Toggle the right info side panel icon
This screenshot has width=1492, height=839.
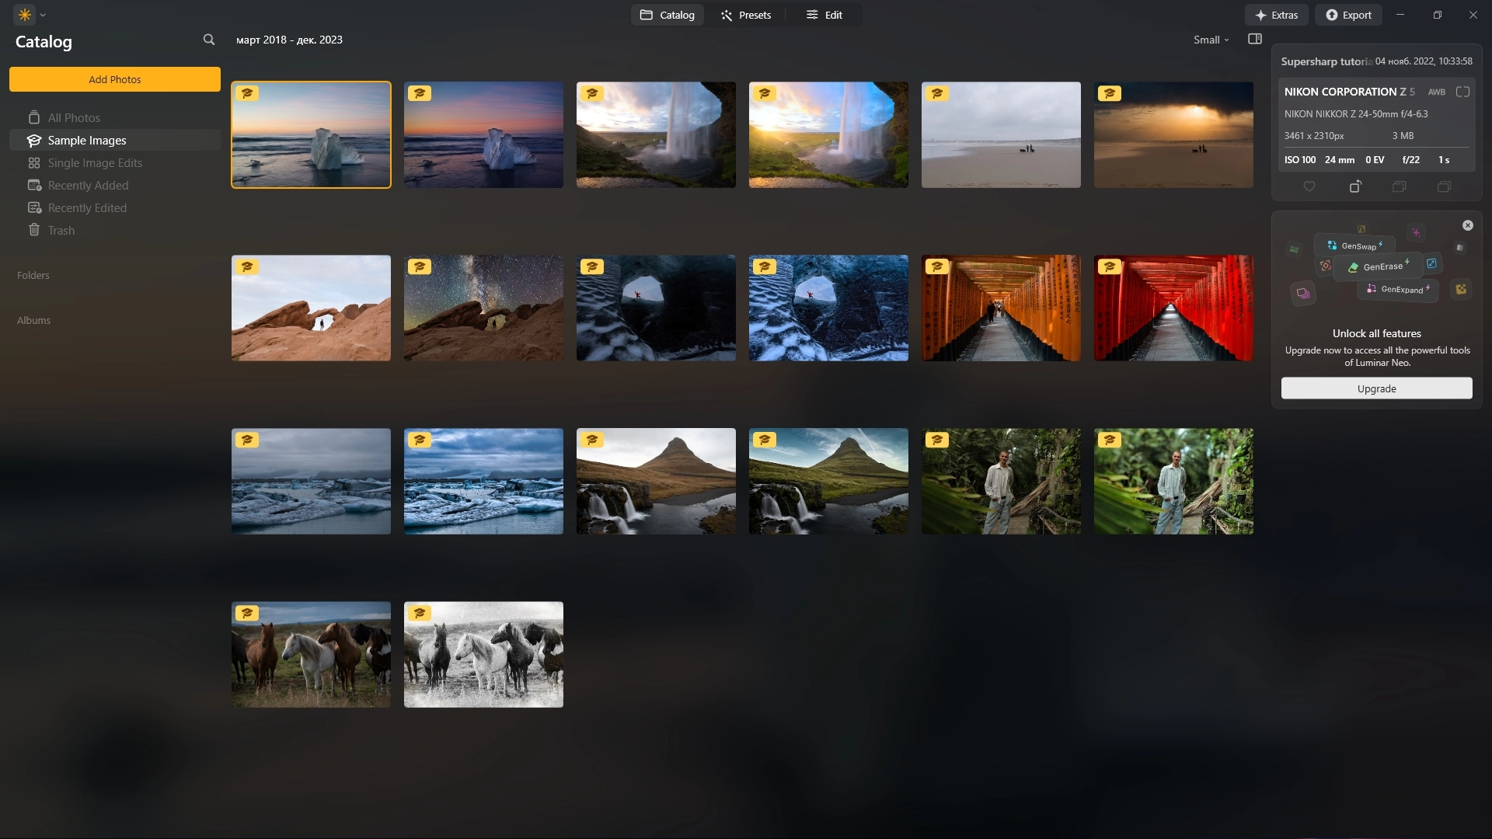click(1254, 40)
